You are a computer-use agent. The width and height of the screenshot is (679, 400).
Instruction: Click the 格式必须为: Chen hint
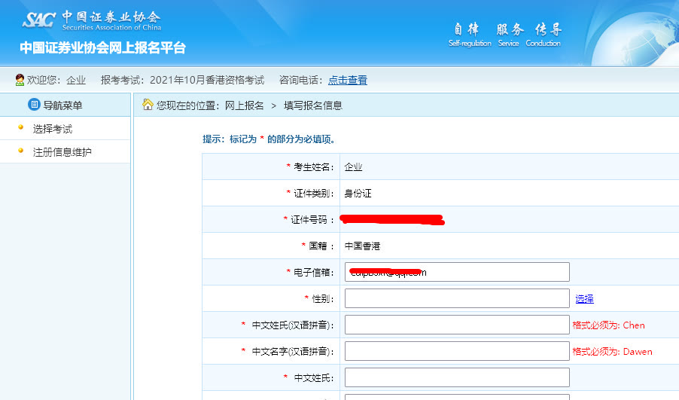[608, 325]
